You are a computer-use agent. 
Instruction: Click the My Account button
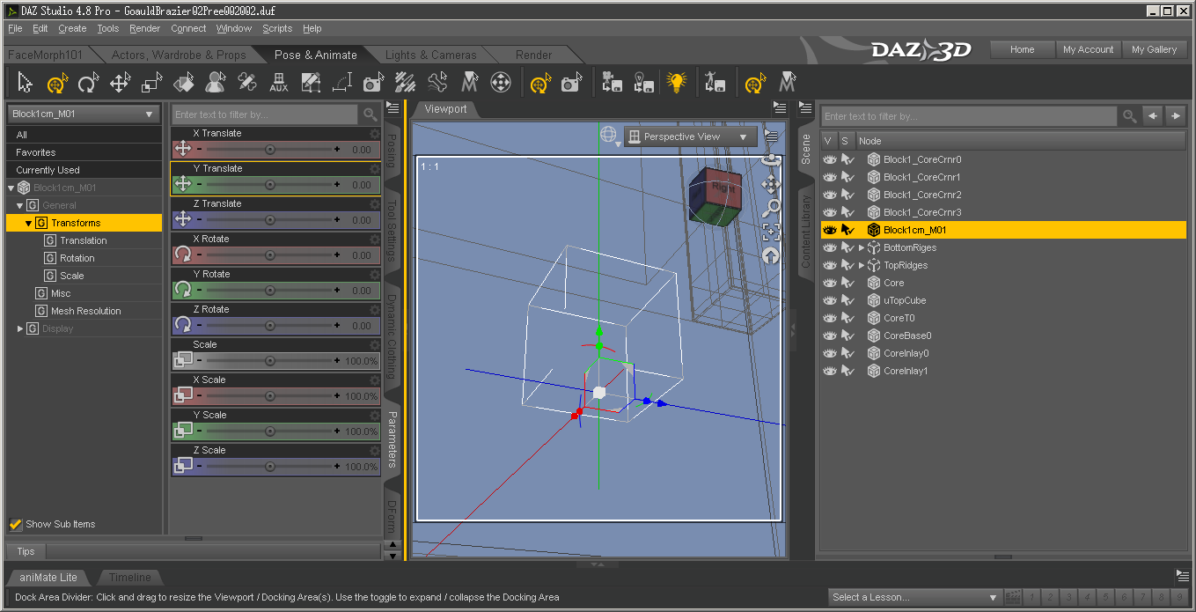1088,49
